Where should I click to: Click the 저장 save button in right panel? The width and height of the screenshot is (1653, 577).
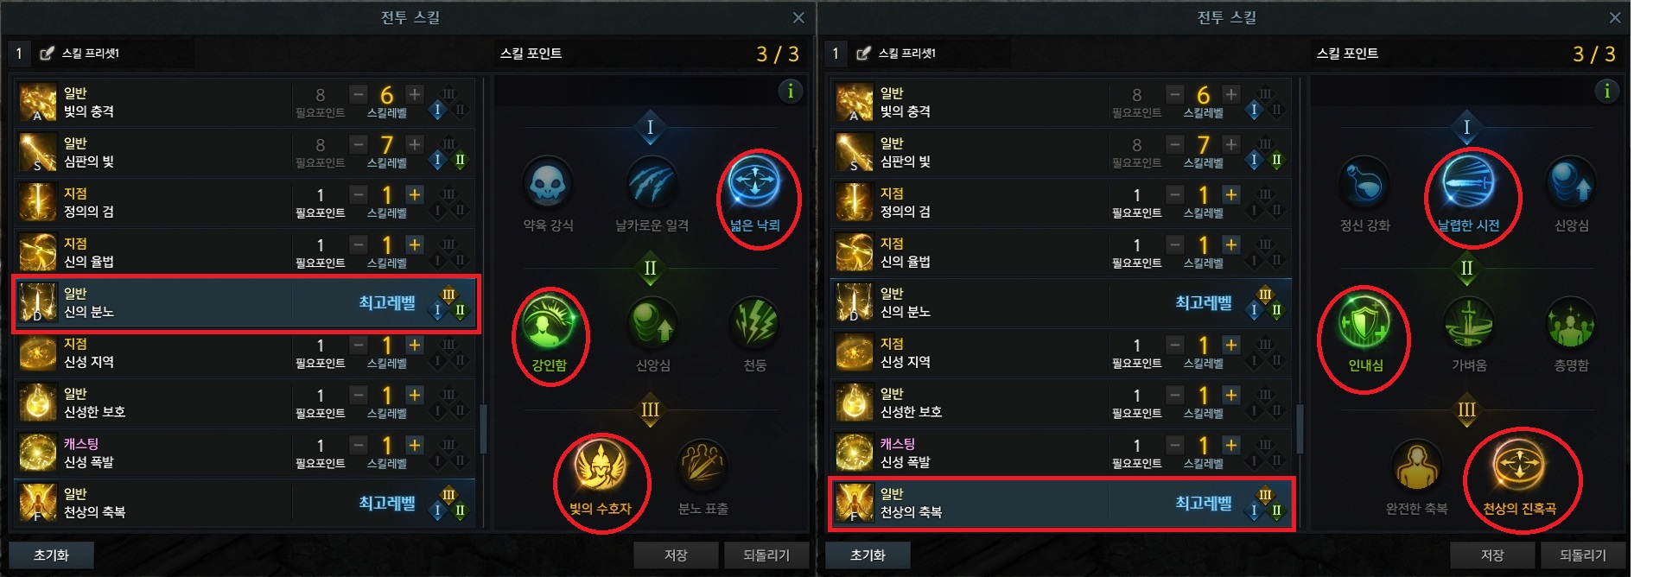[1492, 555]
